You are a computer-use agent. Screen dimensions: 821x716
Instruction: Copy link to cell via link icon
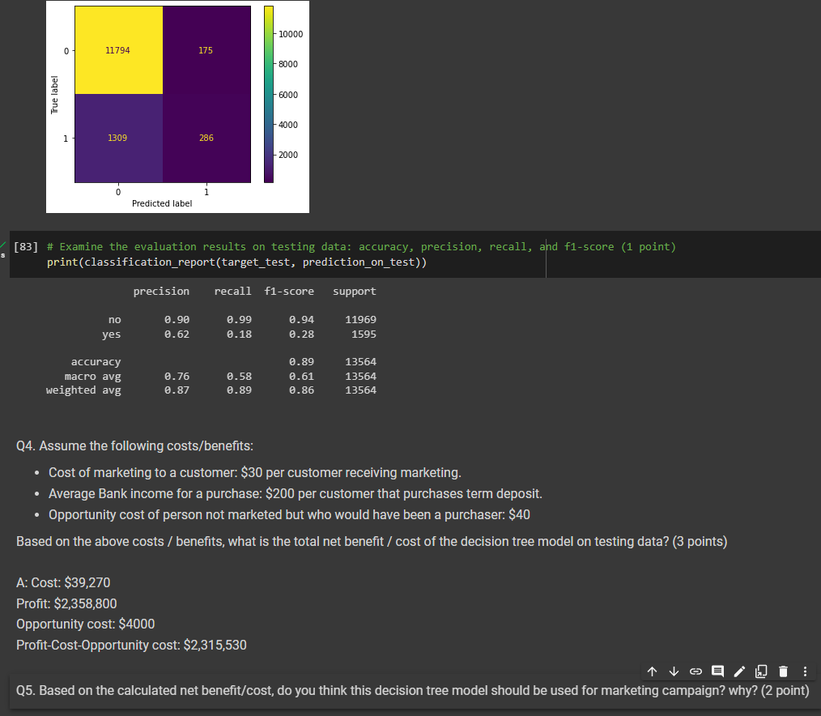tap(696, 671)
